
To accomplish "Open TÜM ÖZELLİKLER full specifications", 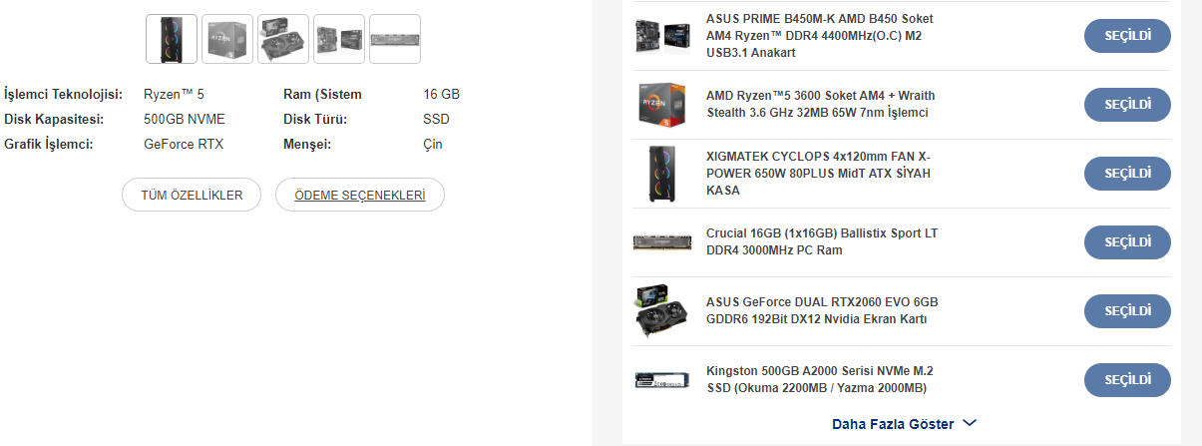I will [192, 196].
